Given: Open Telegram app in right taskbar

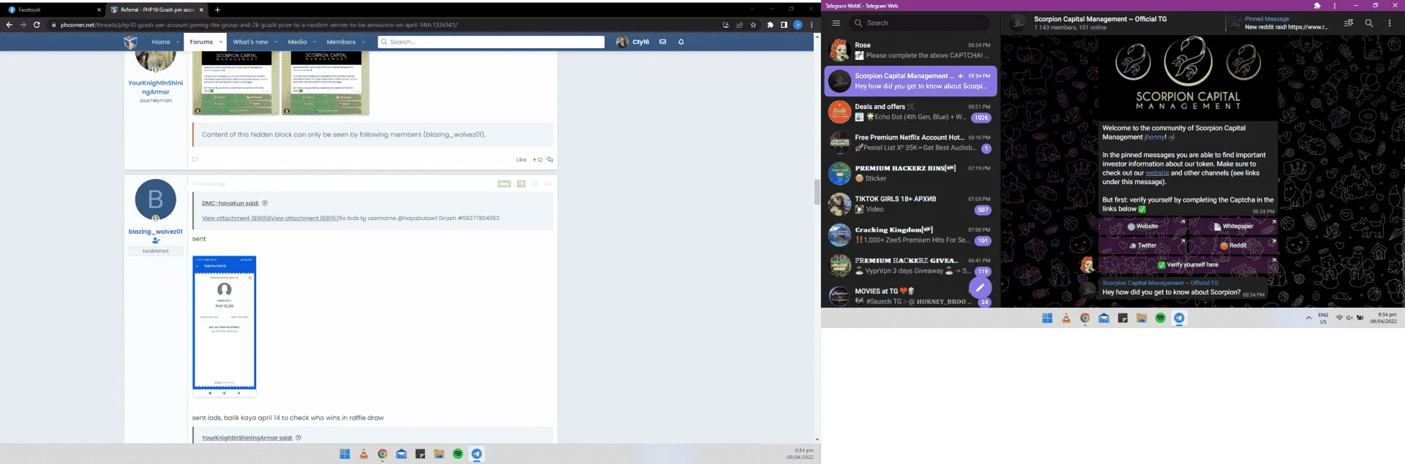Looking at the screenshot, I should coord(1180,318).
